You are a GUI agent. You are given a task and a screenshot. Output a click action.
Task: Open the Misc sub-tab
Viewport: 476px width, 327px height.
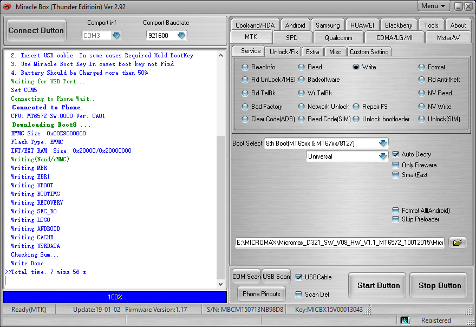(x=335, y=51)
